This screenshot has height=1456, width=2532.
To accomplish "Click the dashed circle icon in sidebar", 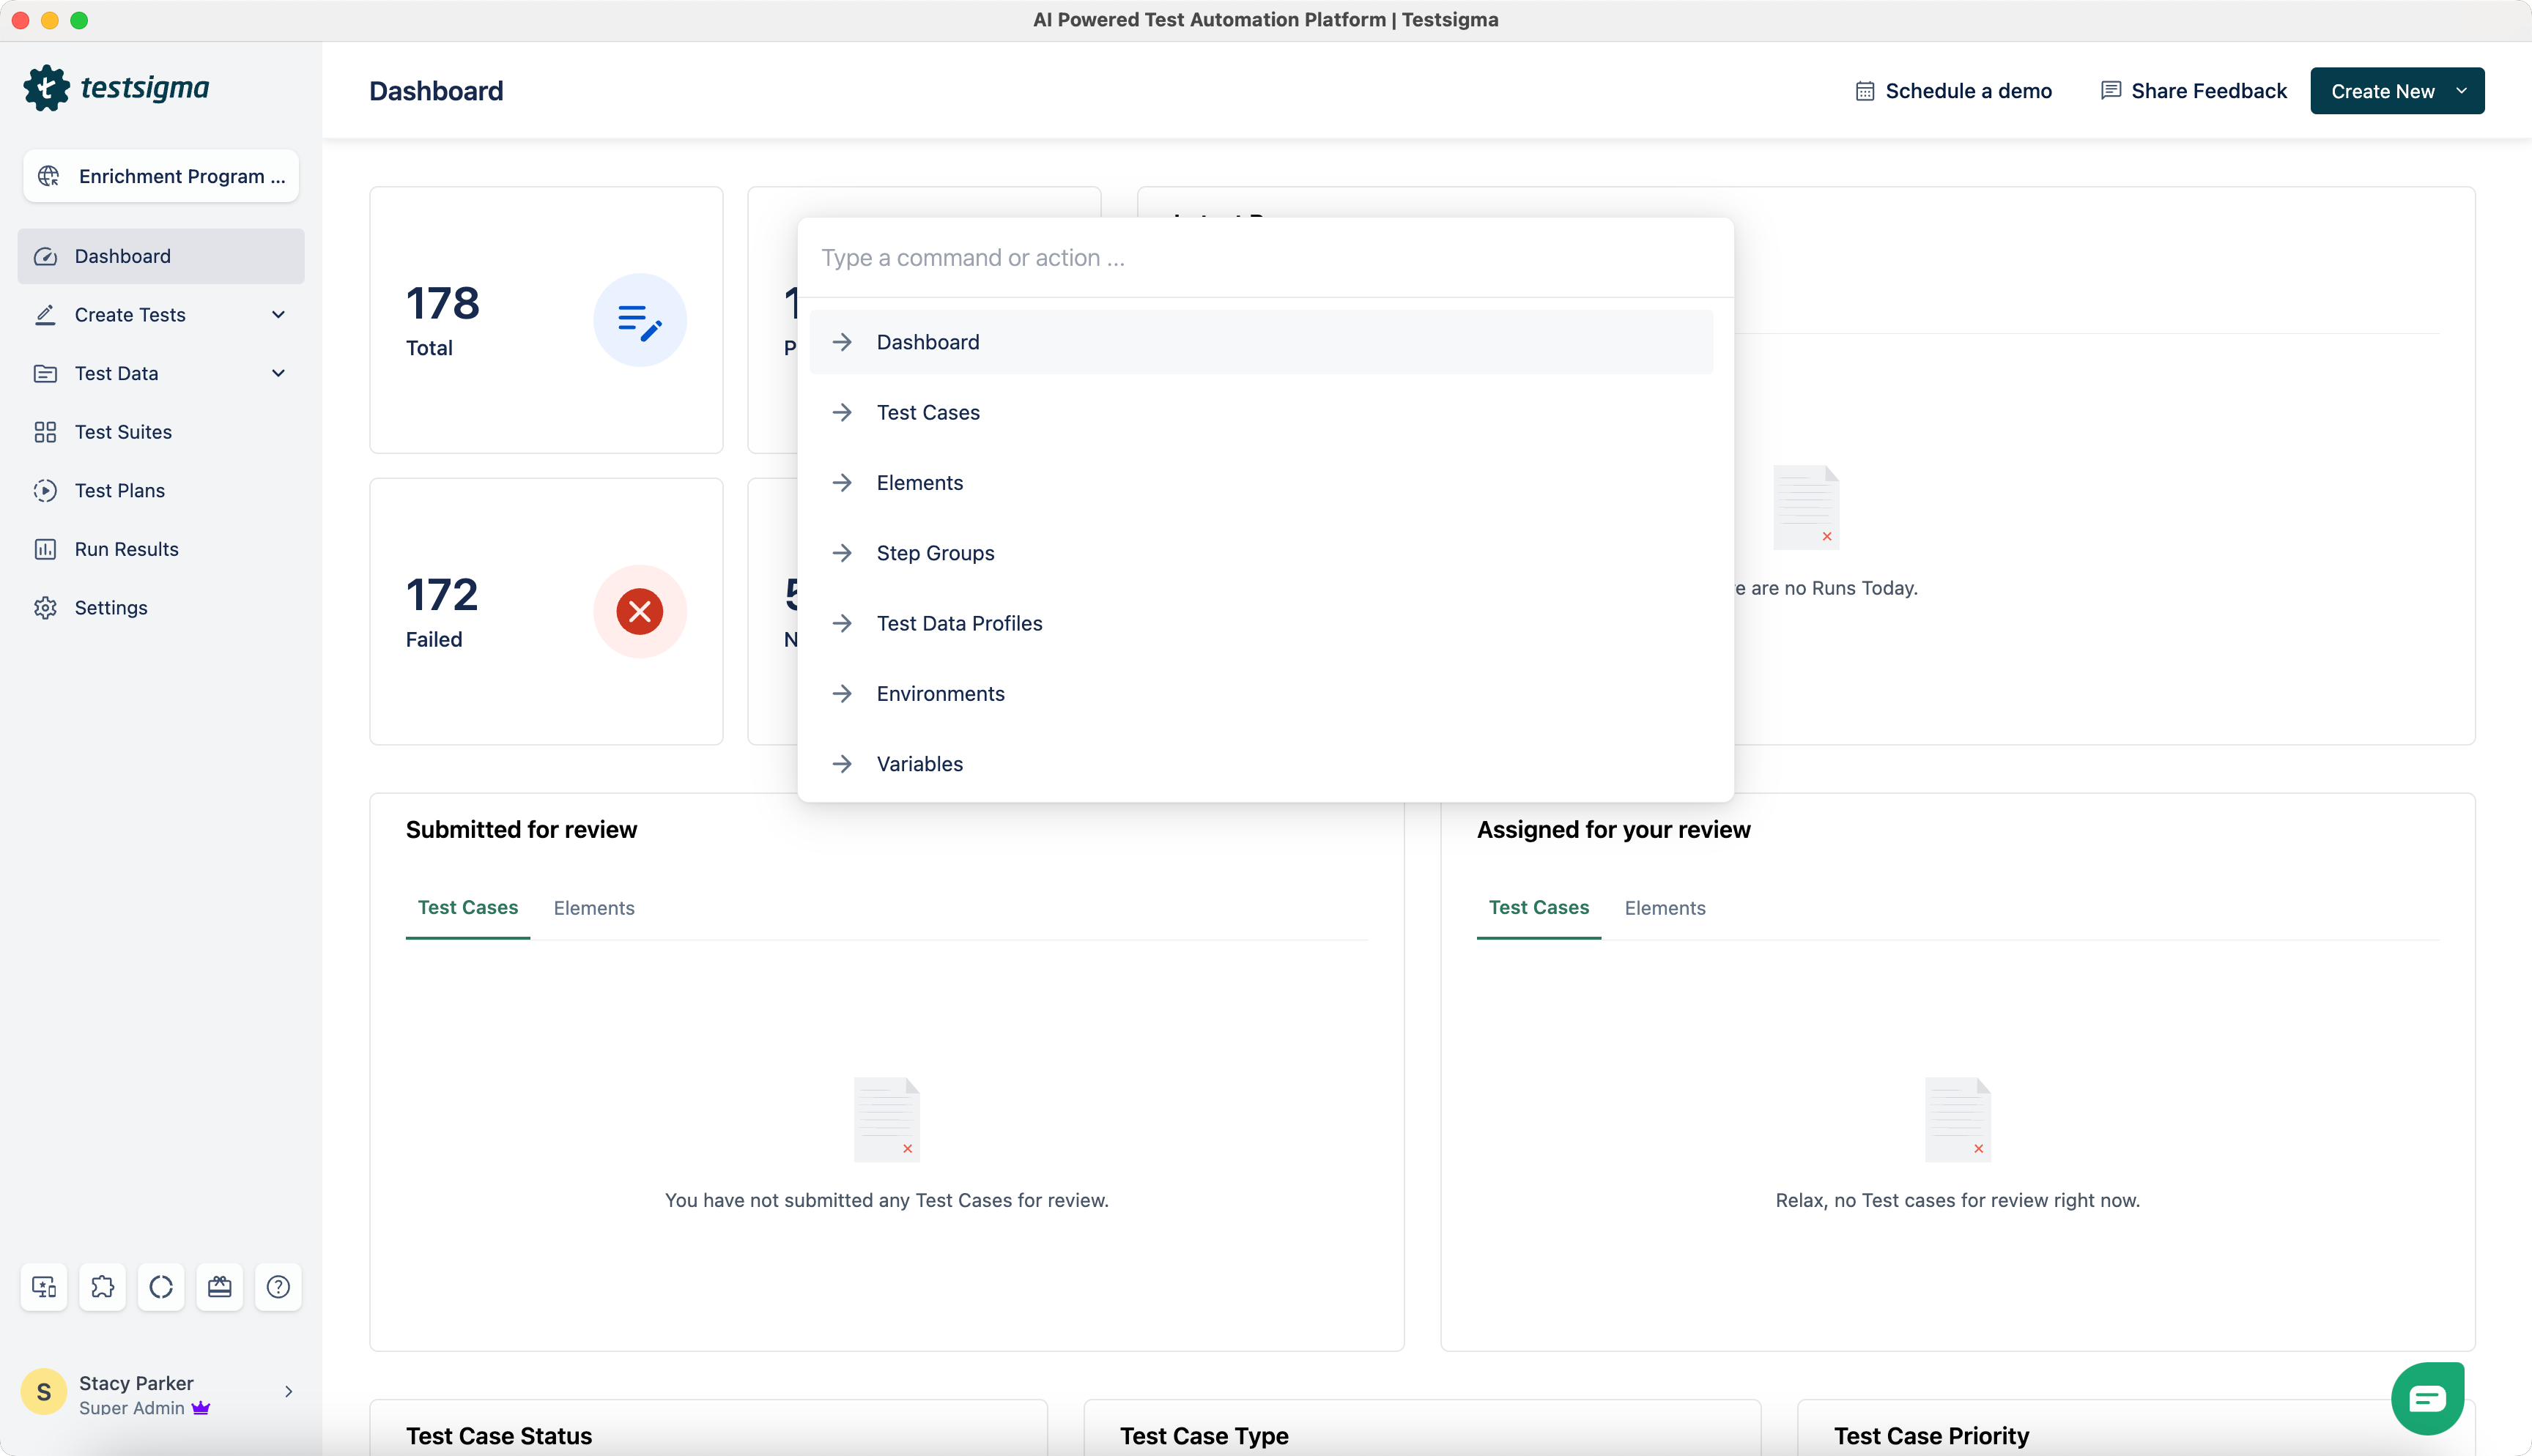I will click(161, 1286).
